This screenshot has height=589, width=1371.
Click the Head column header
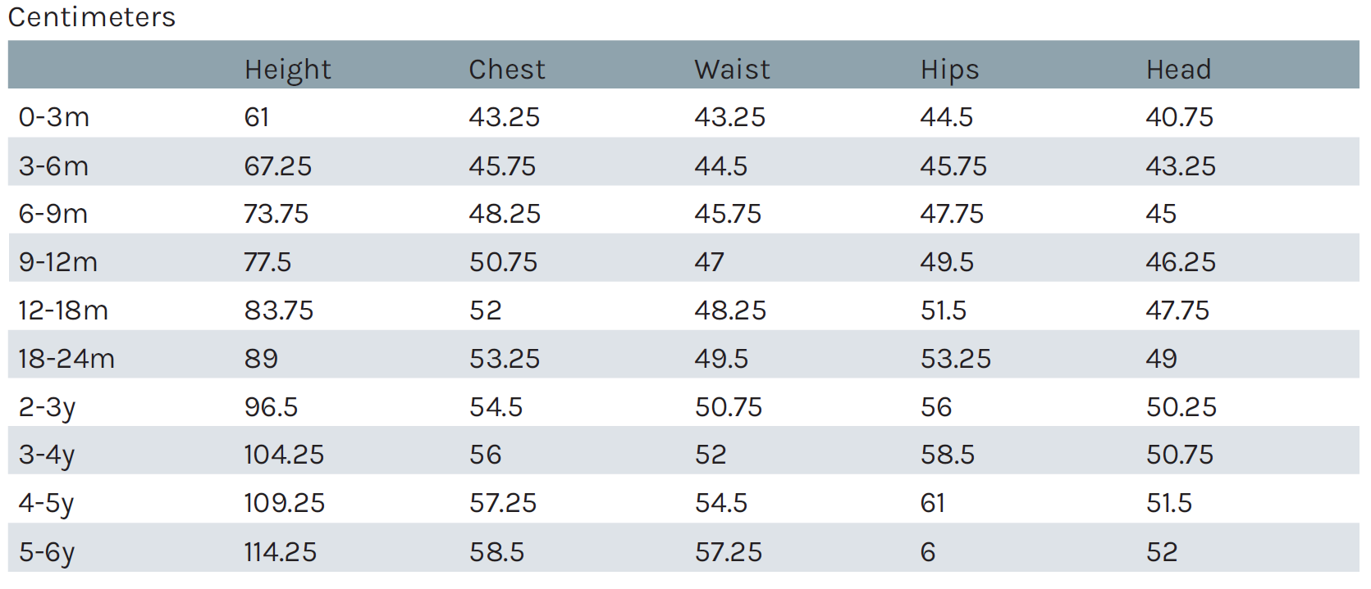pyautogui.click(x=1178, y=70)
